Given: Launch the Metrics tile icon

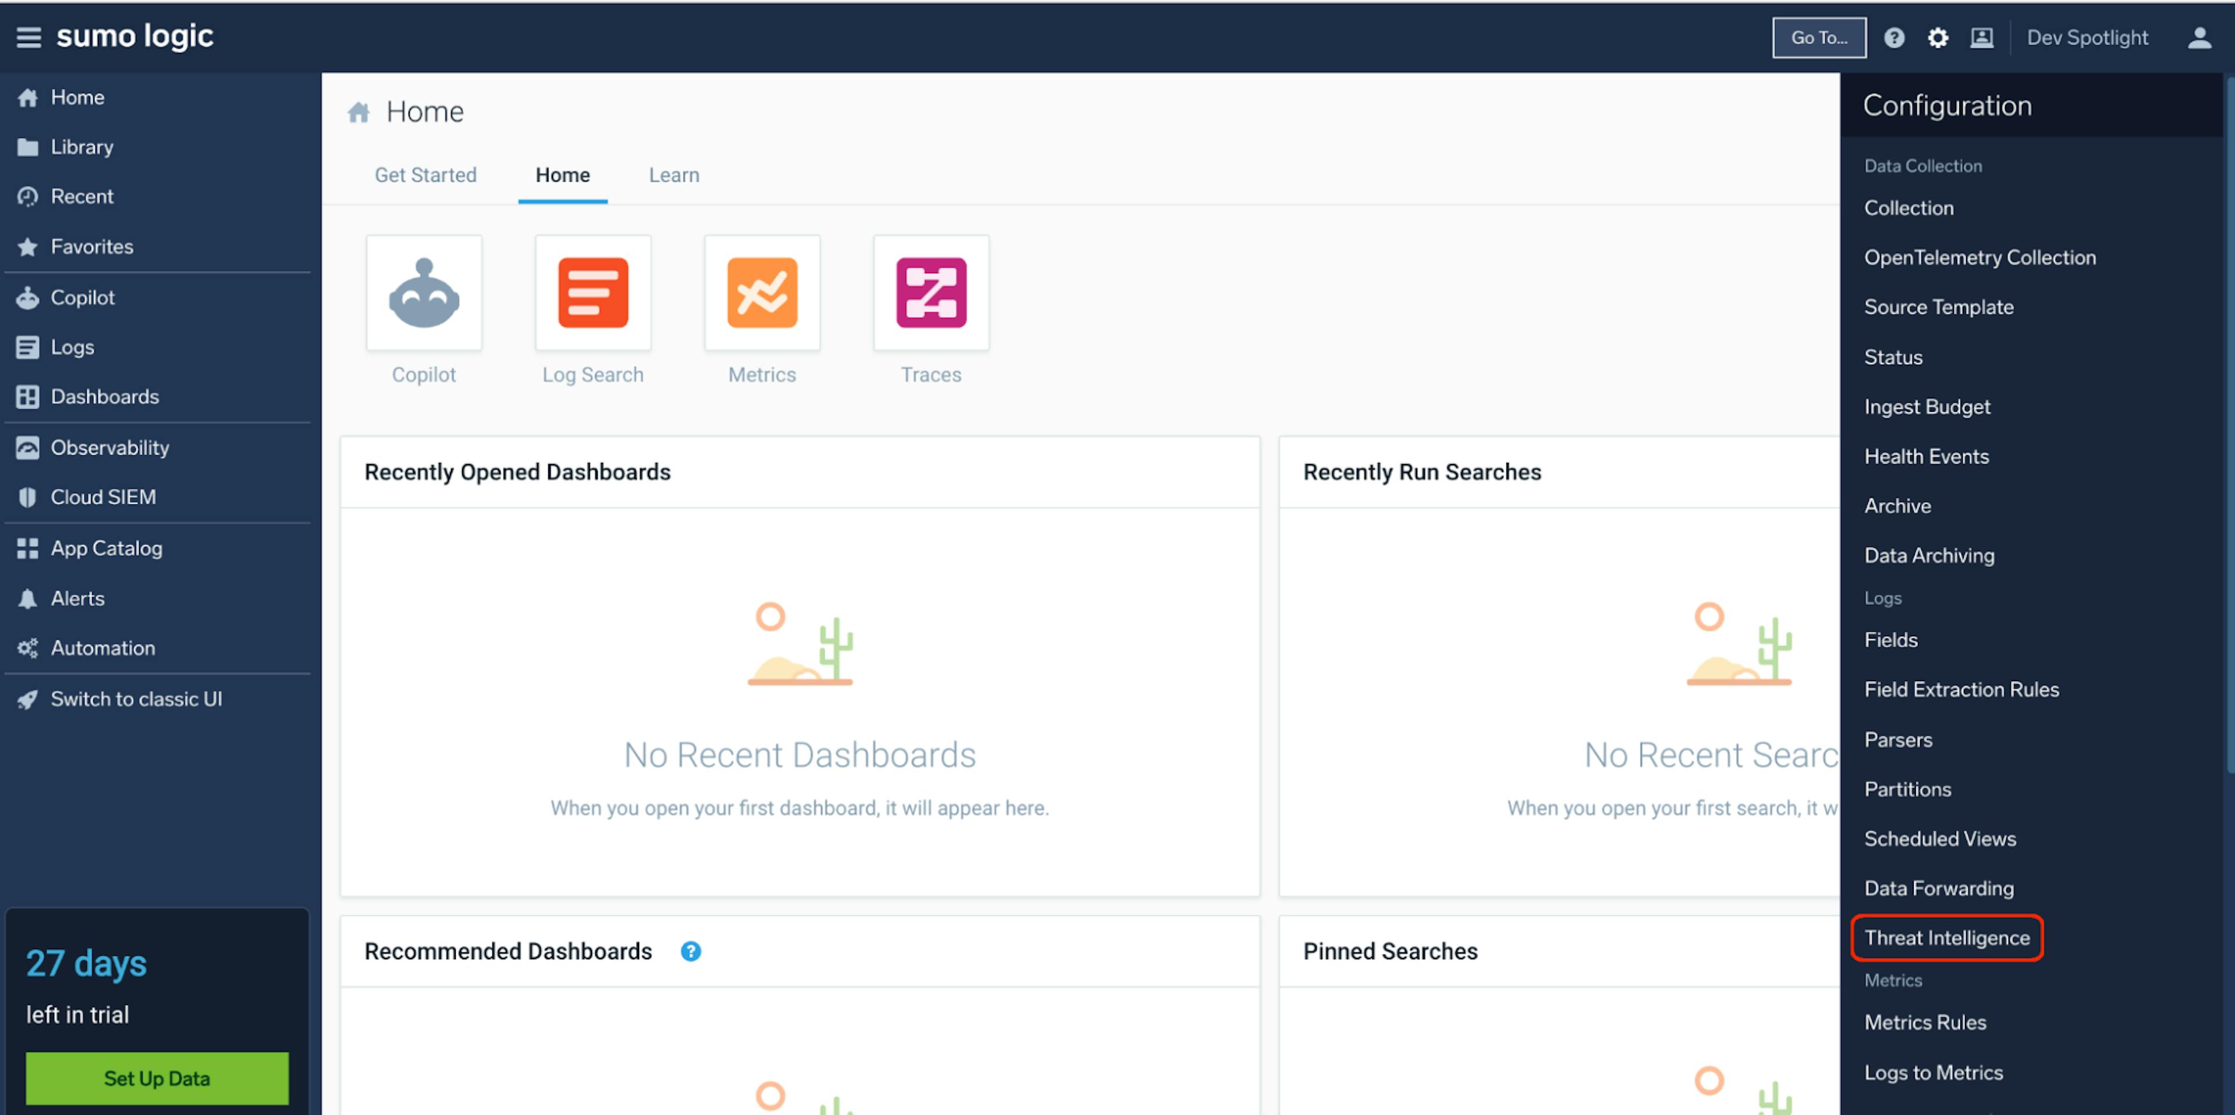Looking at the screenshot, I should click(x=762, y=293).
